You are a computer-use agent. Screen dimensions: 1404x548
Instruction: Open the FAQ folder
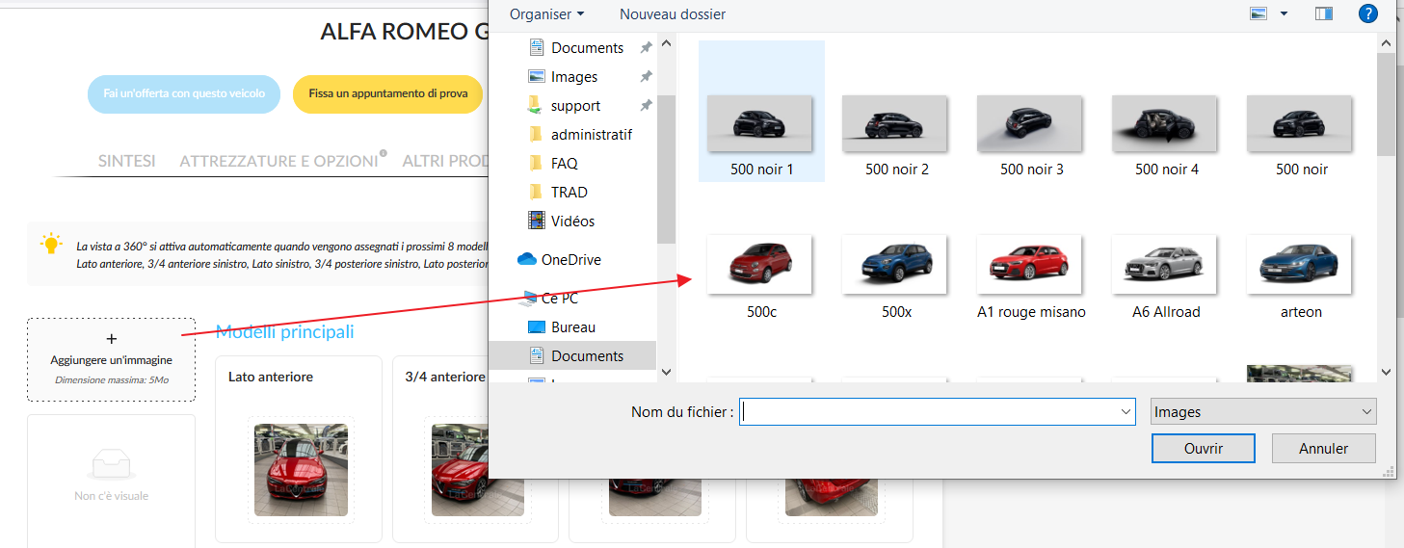pos(565,163)
